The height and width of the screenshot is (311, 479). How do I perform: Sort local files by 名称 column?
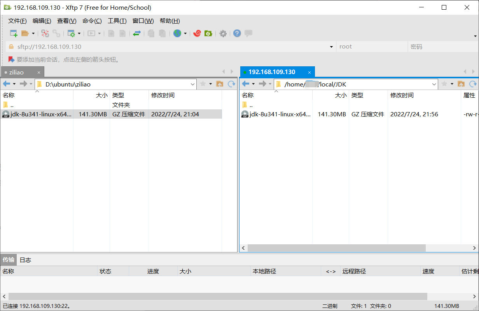tap(37, 95)
